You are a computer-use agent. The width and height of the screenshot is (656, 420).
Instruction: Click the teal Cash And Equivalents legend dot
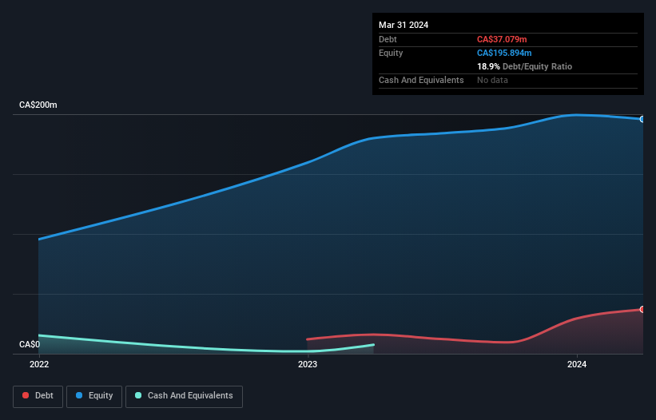[138, 395]
